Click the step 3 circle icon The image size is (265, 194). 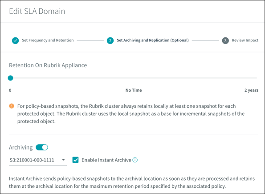225,40
